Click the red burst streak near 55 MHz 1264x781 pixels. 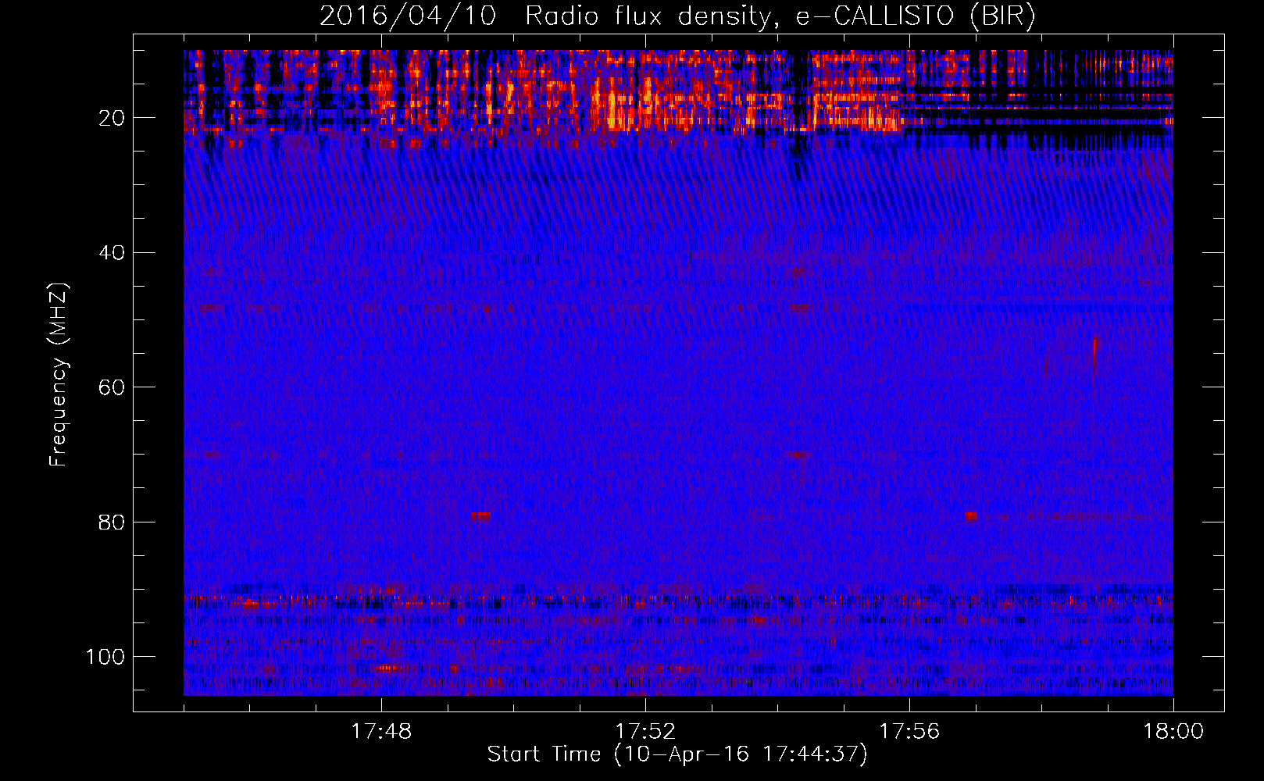tap(1095, 355)
